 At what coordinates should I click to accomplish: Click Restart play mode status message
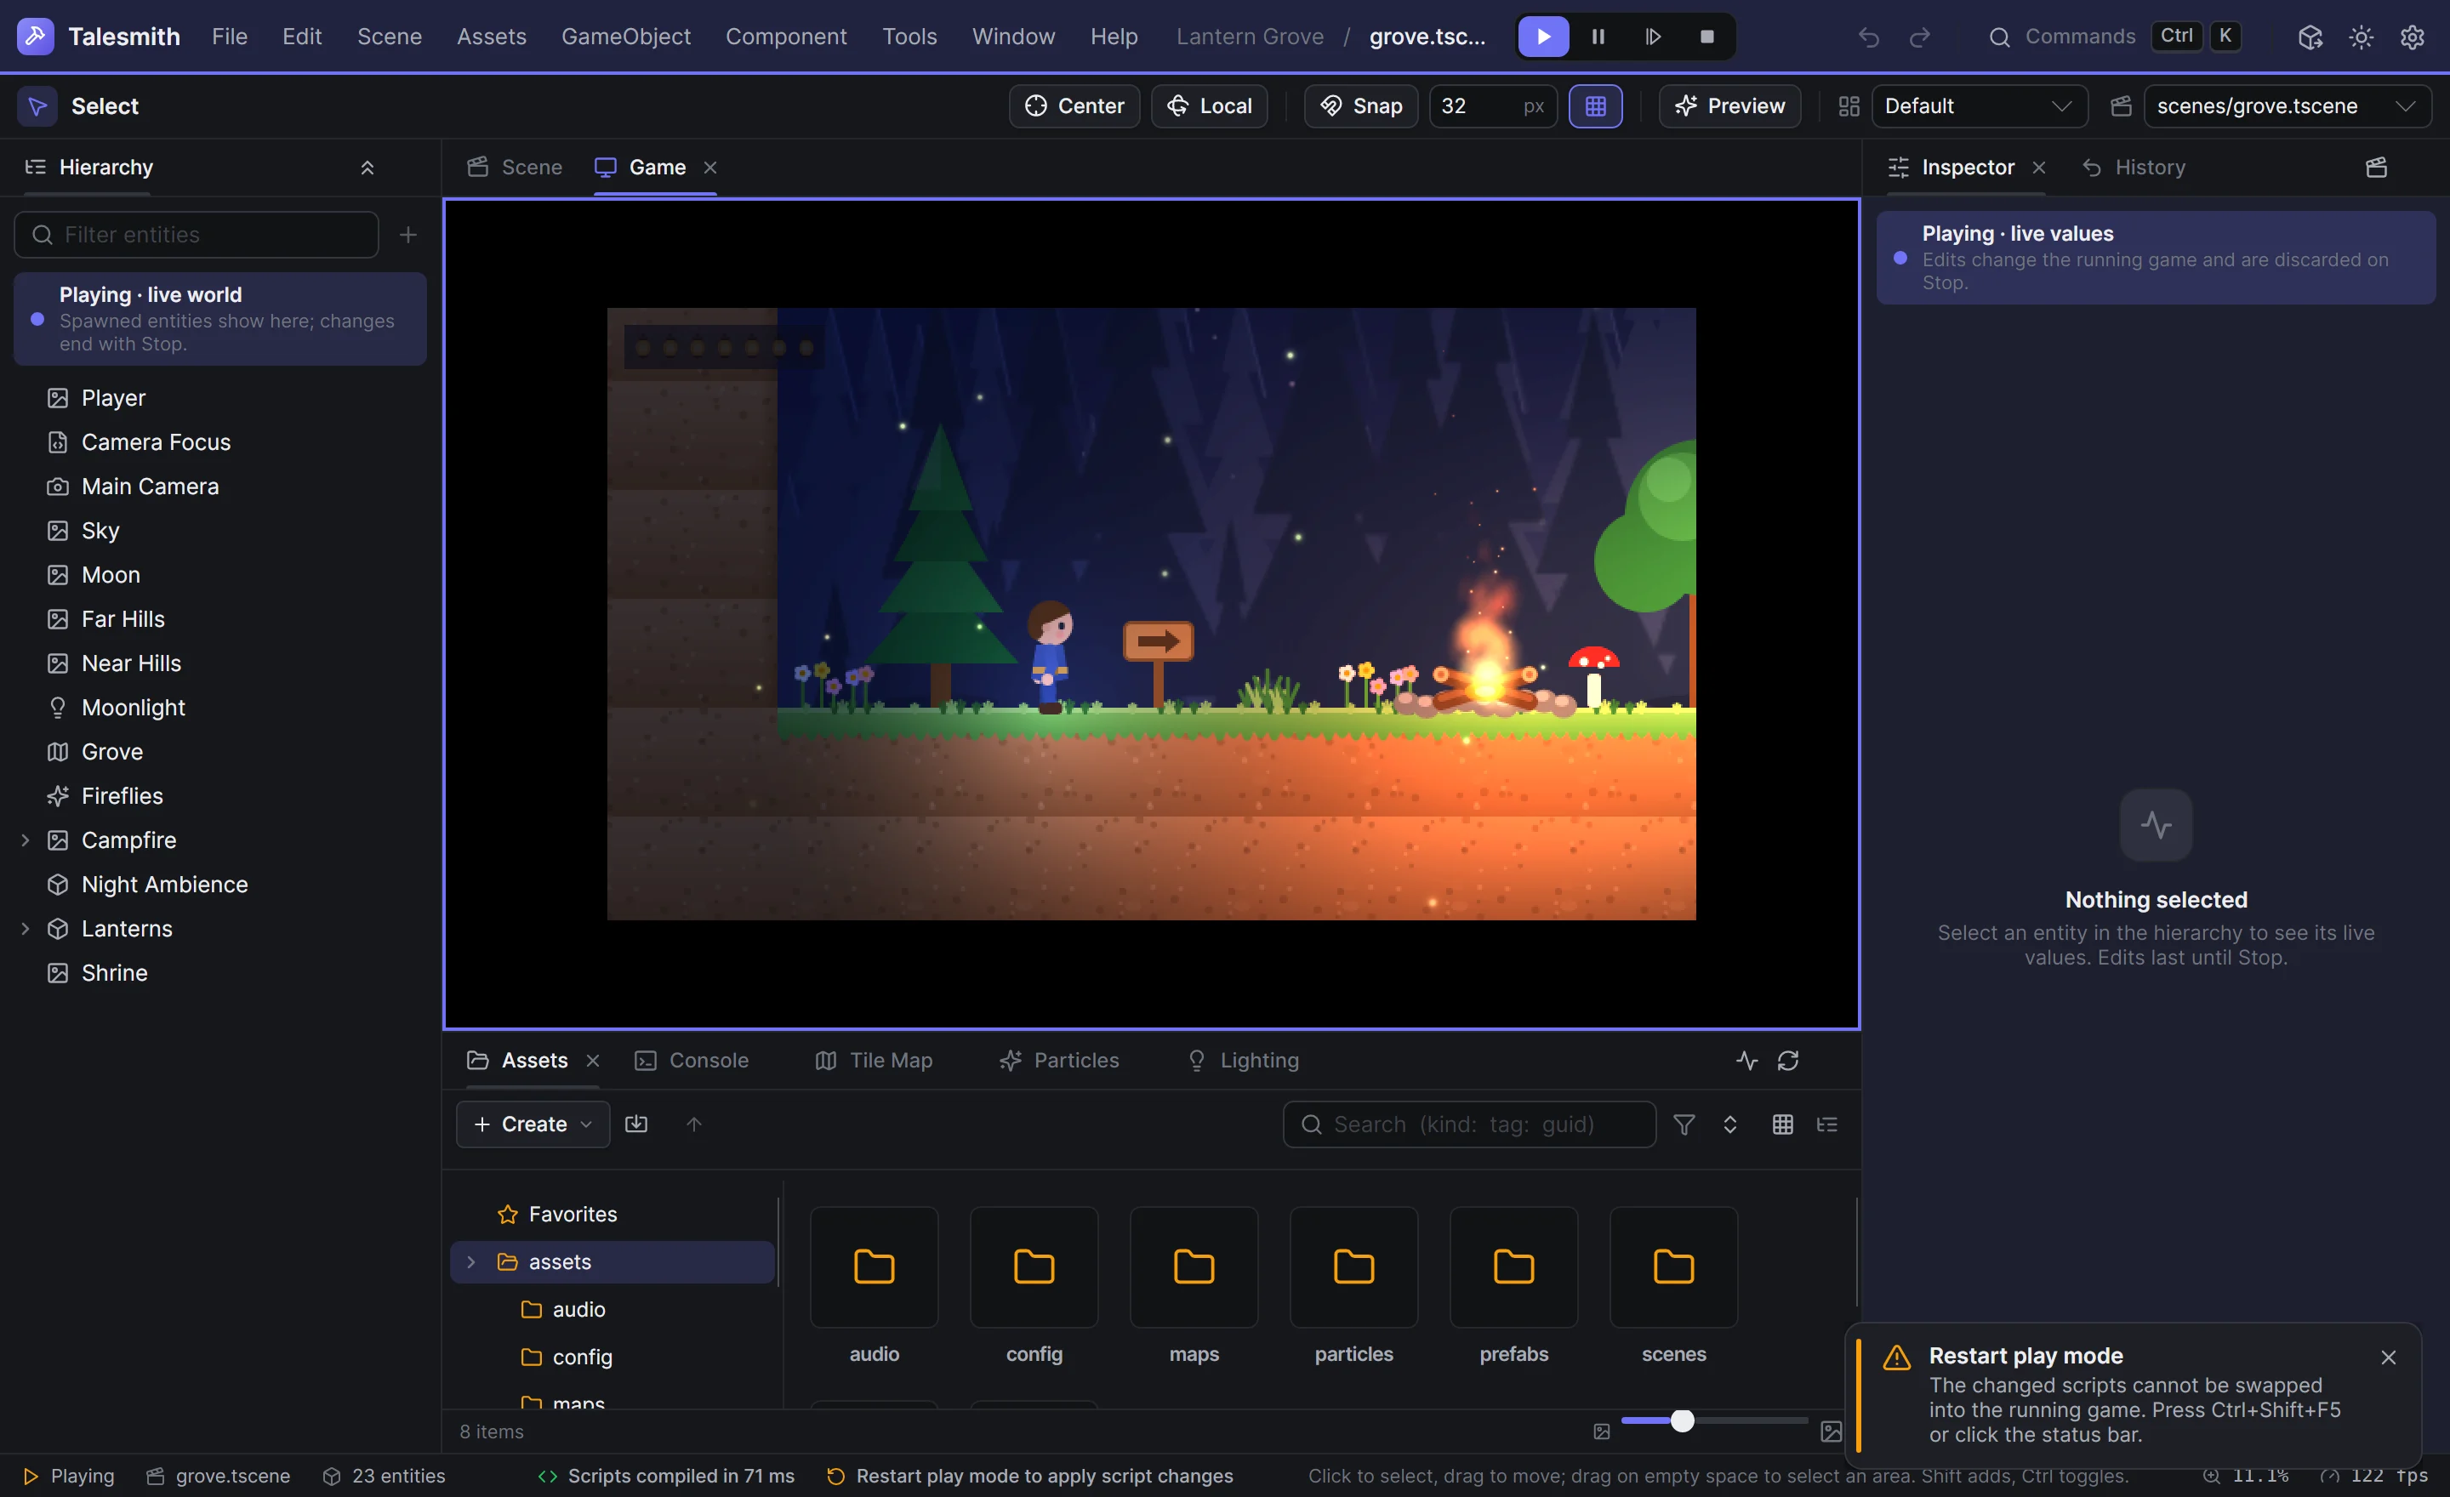[1030, 1476]
